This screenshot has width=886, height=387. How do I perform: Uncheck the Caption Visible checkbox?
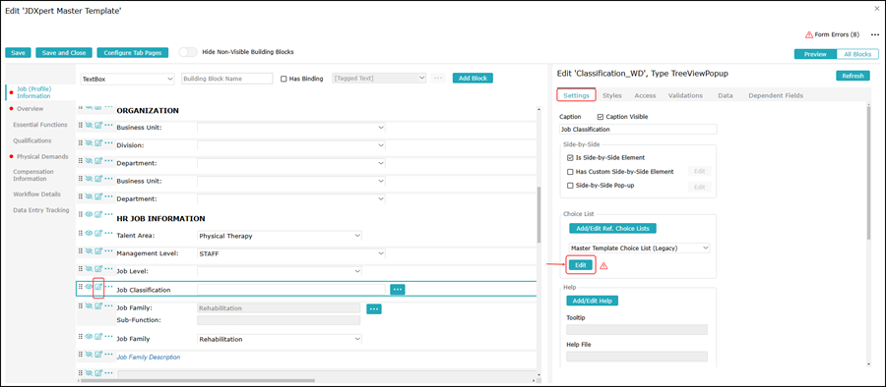click(601, 117)
